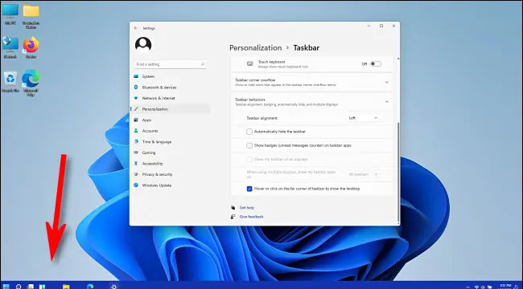Screen dimensions: 523x289
Task: Check Show badges on taskbar apps
Action: tap(249, 145)
